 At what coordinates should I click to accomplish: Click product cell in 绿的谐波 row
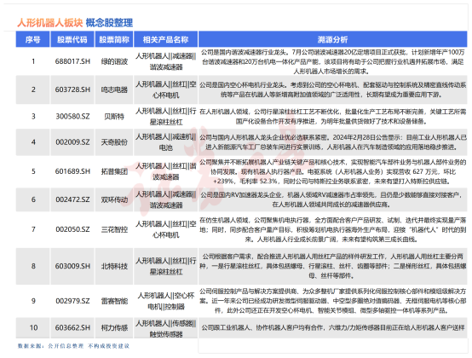point(166,61)
